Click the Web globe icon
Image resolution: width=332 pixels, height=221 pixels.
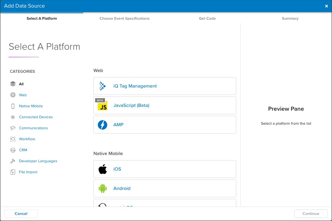tap(13, 95)
